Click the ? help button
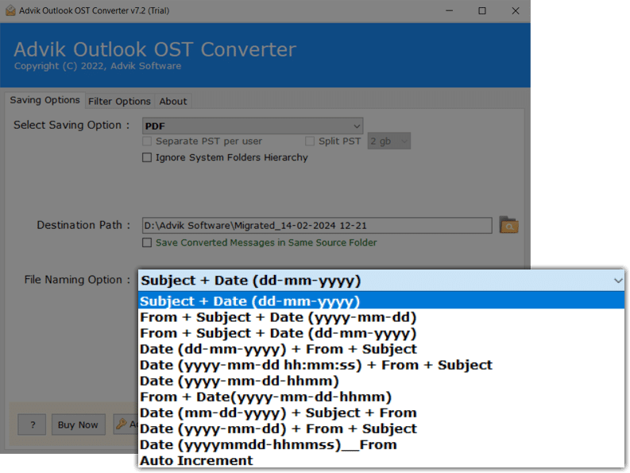630x473 pixels. point(32,425)
